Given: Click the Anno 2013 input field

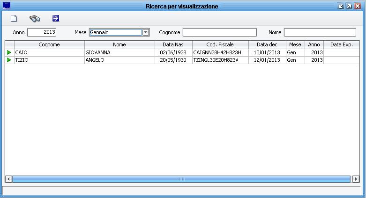Looking at the screenshot, I should coord(42,32).
